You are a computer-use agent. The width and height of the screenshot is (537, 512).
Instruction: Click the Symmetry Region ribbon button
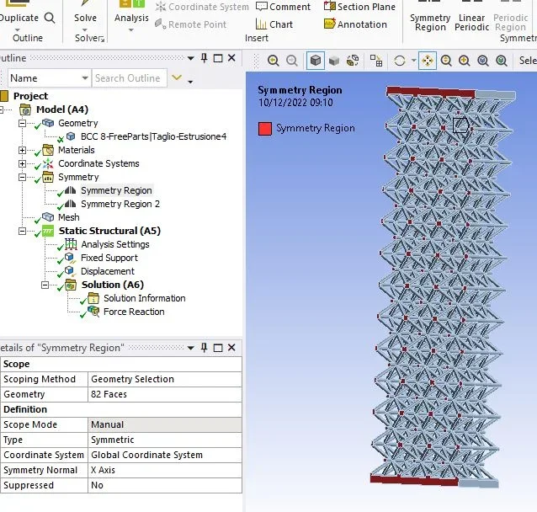tap(430, 22)
